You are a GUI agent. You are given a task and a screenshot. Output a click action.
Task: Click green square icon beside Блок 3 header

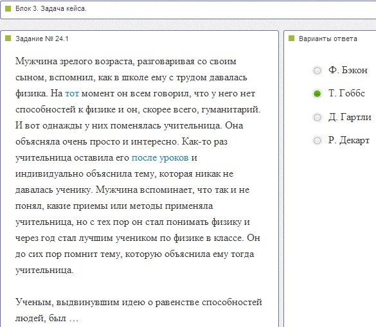coord(8,8)
